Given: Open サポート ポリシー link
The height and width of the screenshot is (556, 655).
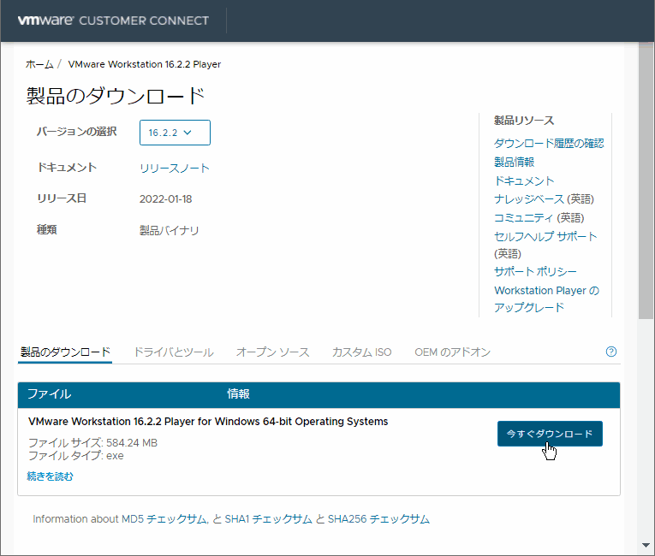Looking at the screenshot, I should click(x=535, y=272).
